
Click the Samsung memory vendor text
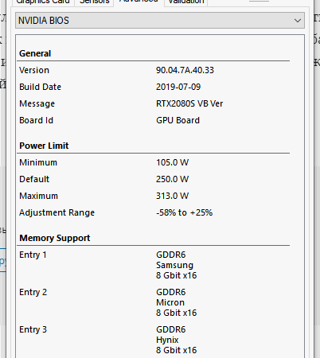coord(174,265)
